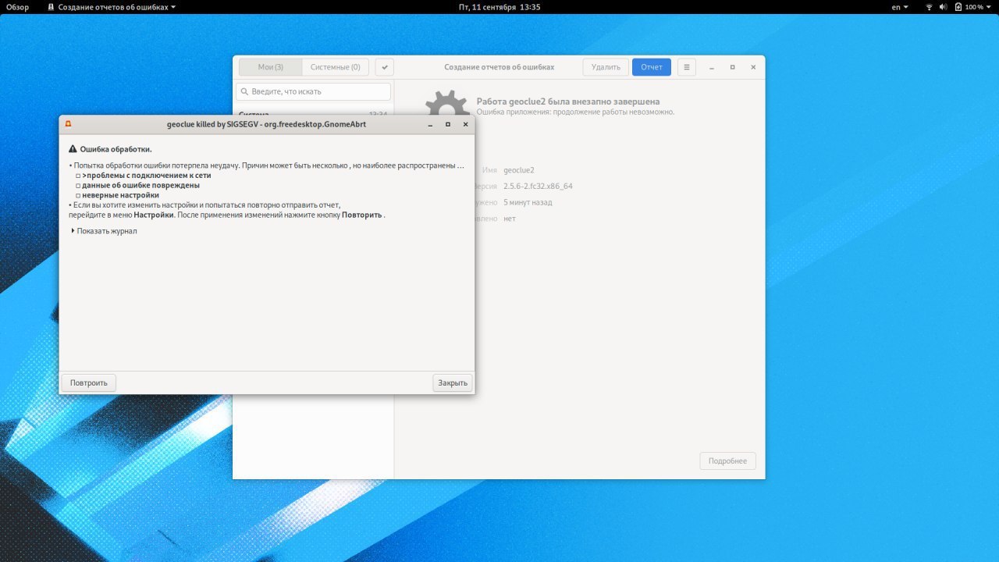Click 'данные об ошибке повреждены' line

pos(140,185)
